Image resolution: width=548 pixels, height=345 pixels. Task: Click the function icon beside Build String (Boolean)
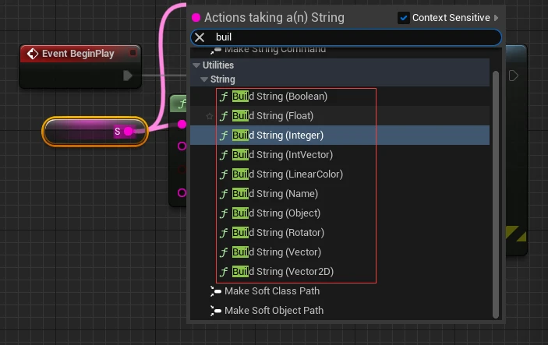[224, 97]
